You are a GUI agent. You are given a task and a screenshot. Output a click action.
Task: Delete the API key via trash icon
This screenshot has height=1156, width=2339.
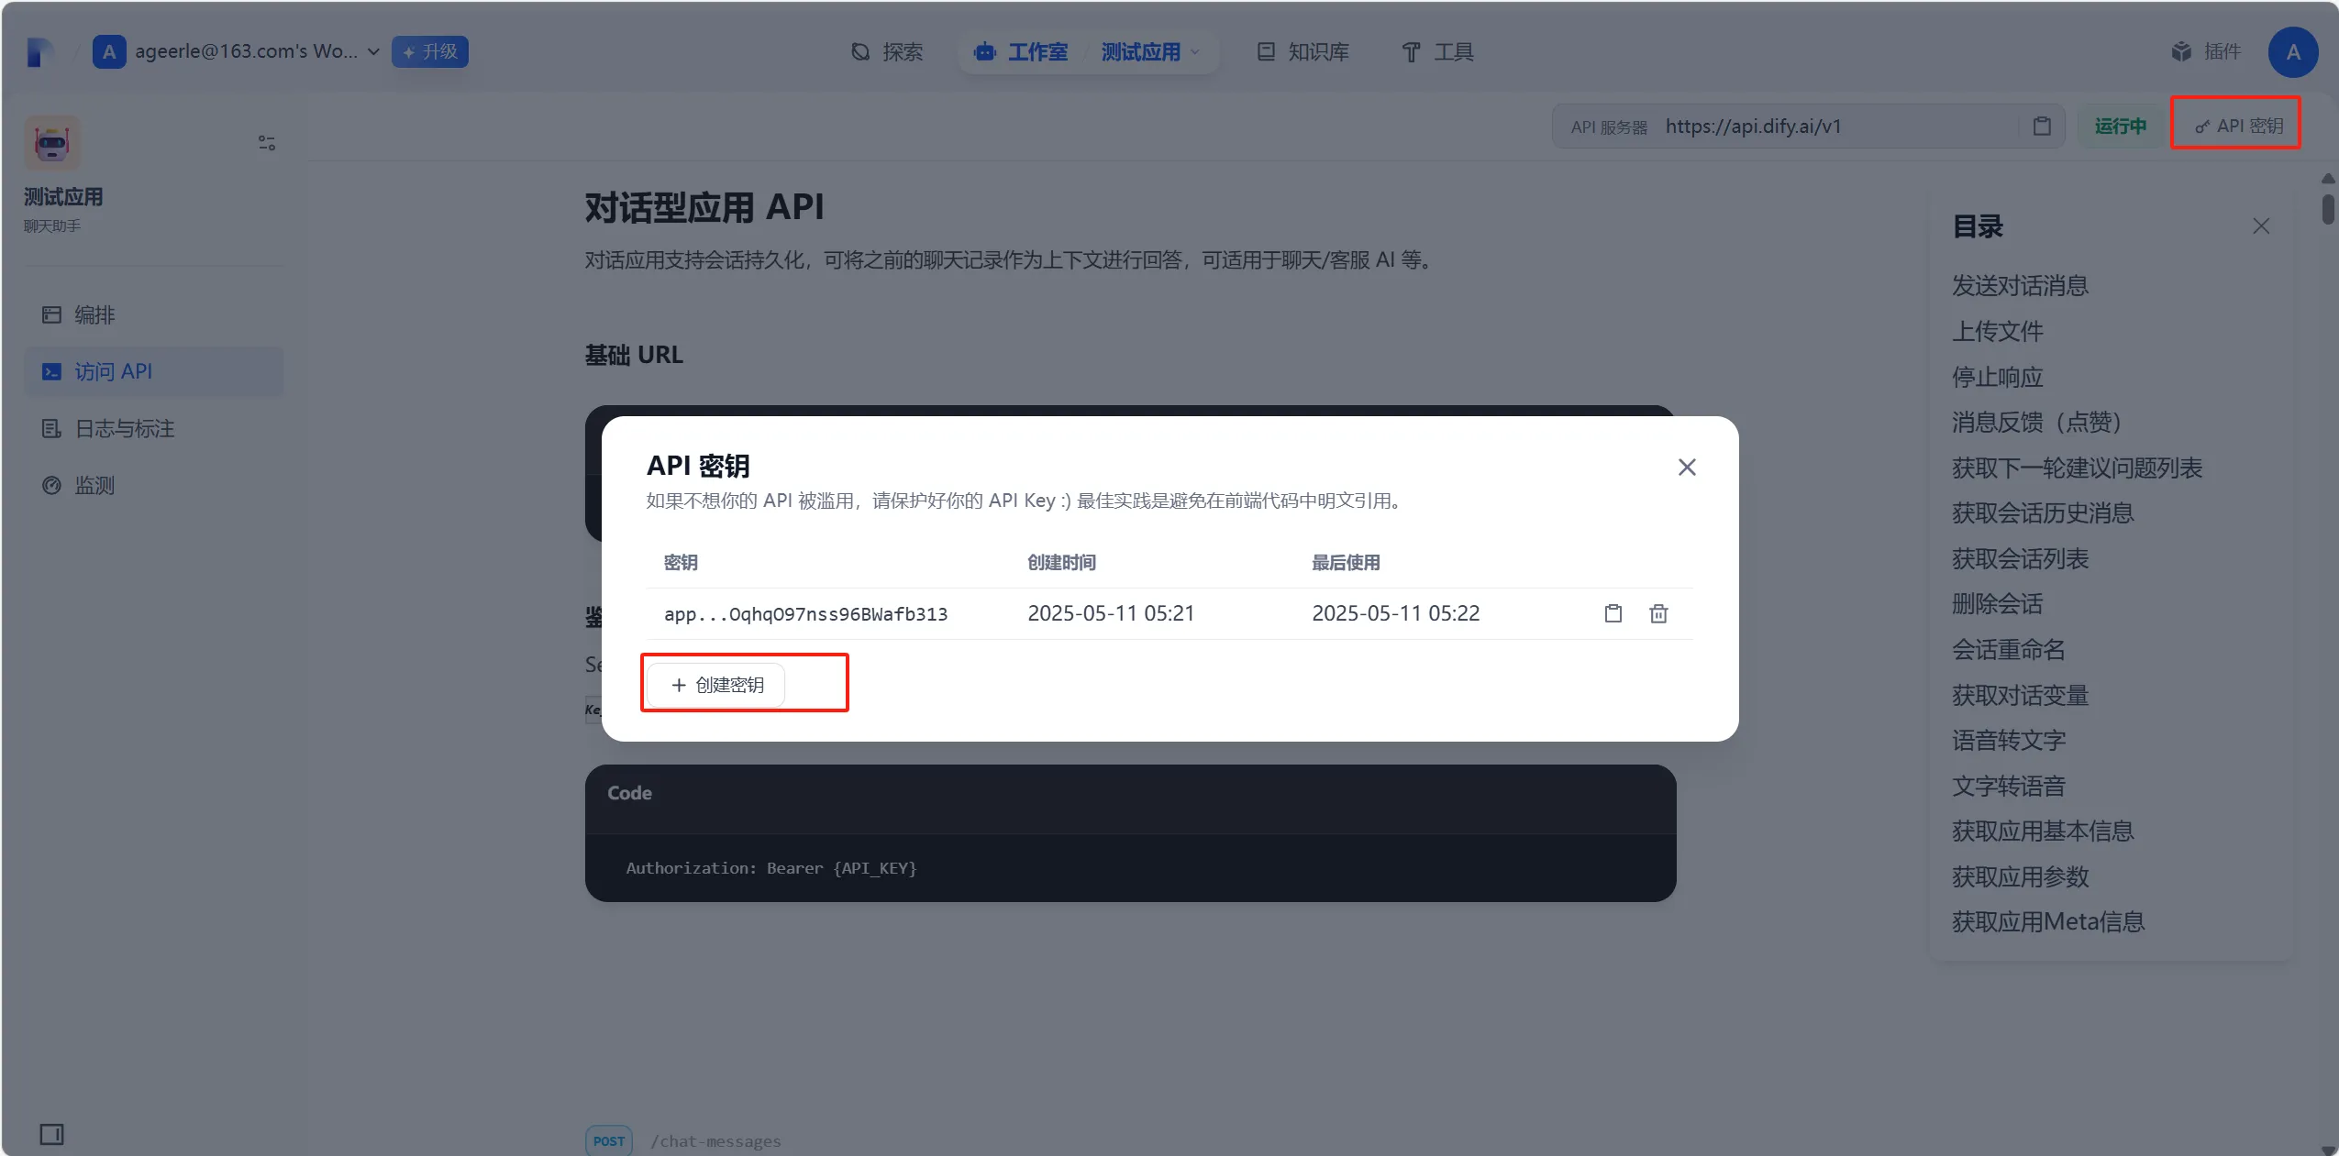tap(1658, 613)
